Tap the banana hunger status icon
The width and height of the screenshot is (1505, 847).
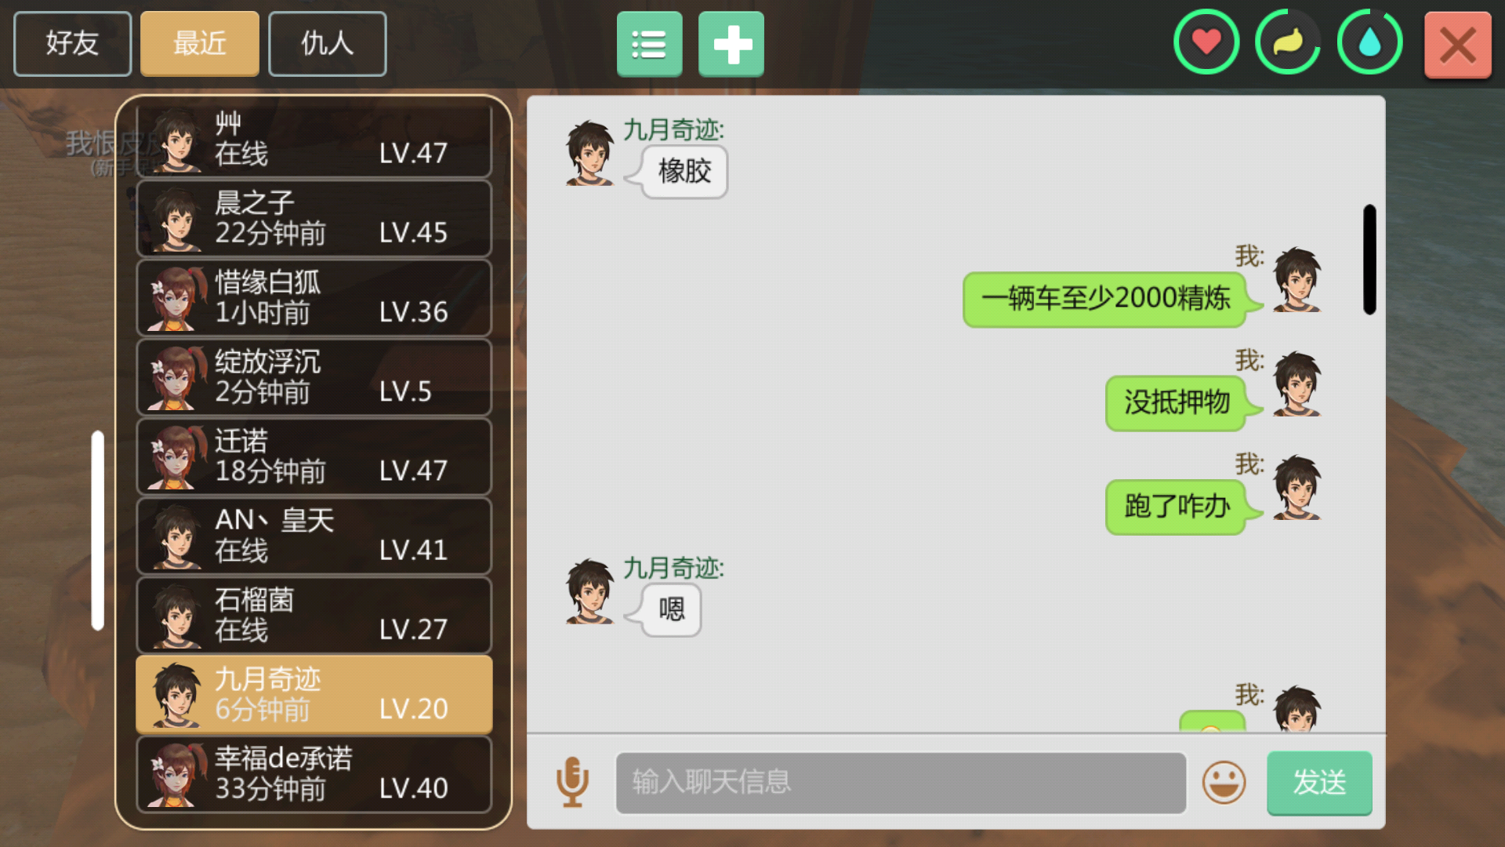[1288, 42]
